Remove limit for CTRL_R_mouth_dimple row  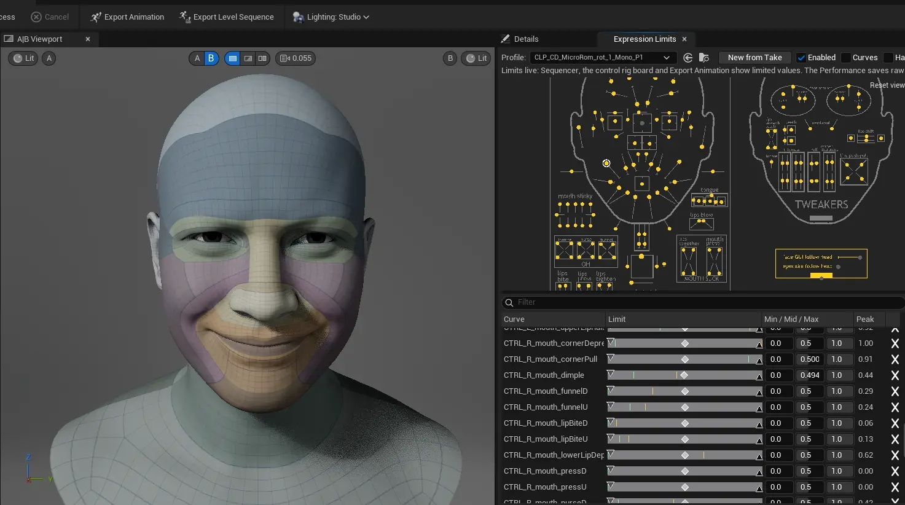(x=895, y=375)
